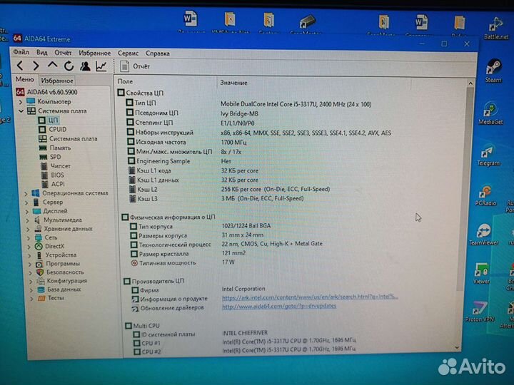
Task: Click the scroll-up arrow of the details list
Action: point(470,83)
